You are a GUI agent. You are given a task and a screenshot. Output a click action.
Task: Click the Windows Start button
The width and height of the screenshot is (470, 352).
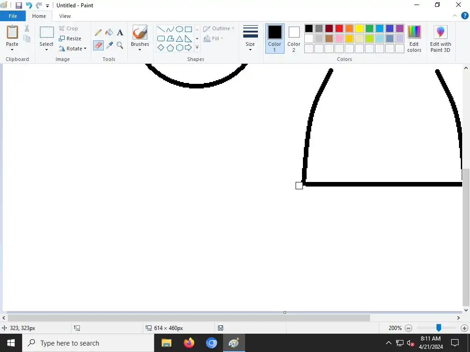[11, 343]
